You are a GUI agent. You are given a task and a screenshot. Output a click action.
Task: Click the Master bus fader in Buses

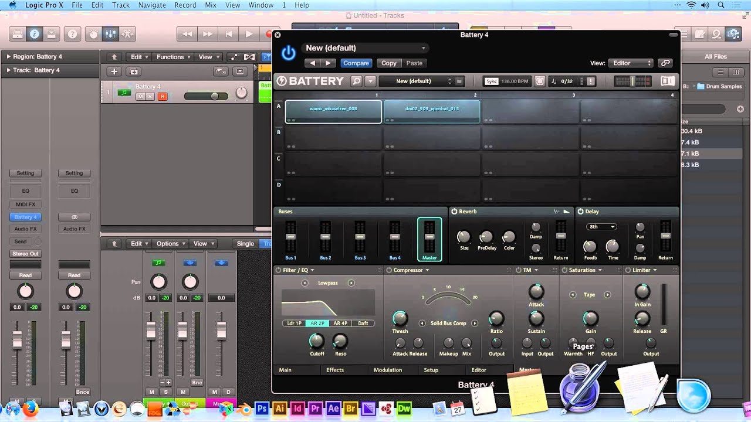click(429, 236)
